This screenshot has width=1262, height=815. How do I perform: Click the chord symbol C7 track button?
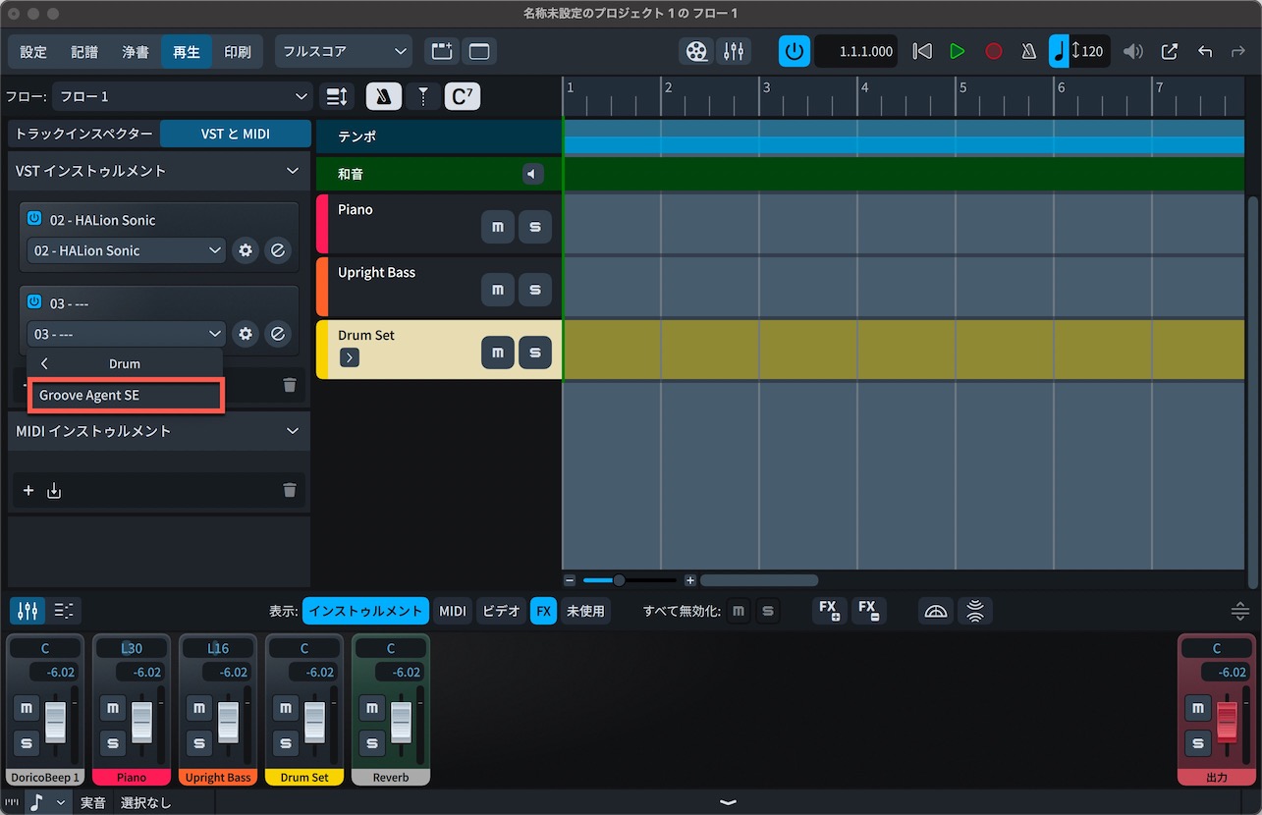pos(463,96)
